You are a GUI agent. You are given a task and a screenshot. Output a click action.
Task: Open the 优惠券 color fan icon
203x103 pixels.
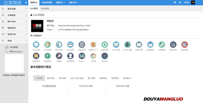[59, 56]
